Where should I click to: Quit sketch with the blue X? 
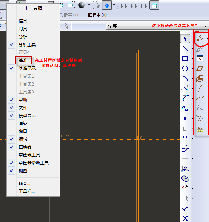(185, 218)
